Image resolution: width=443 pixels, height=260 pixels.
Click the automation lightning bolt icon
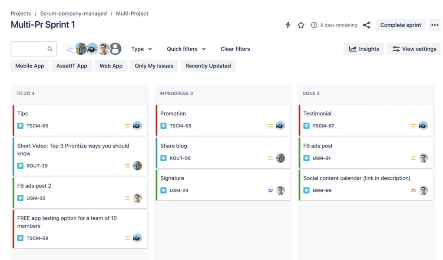tap(288, 25)
